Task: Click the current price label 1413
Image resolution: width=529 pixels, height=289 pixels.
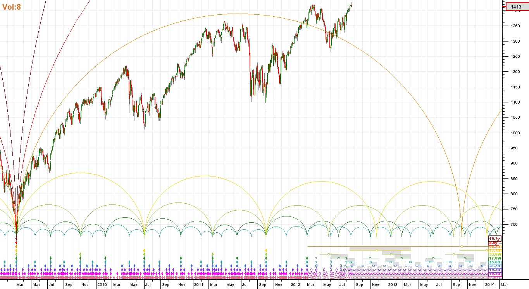Action: (515, 7)
